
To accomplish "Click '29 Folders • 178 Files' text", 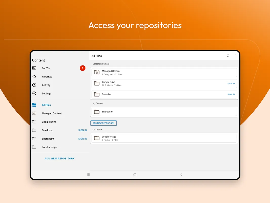I will (112, 86).
